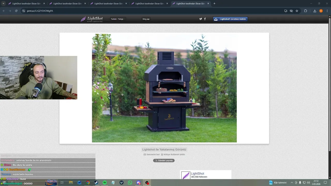Click chat message 'Bu okey bu arafa'

click(22, 165)
